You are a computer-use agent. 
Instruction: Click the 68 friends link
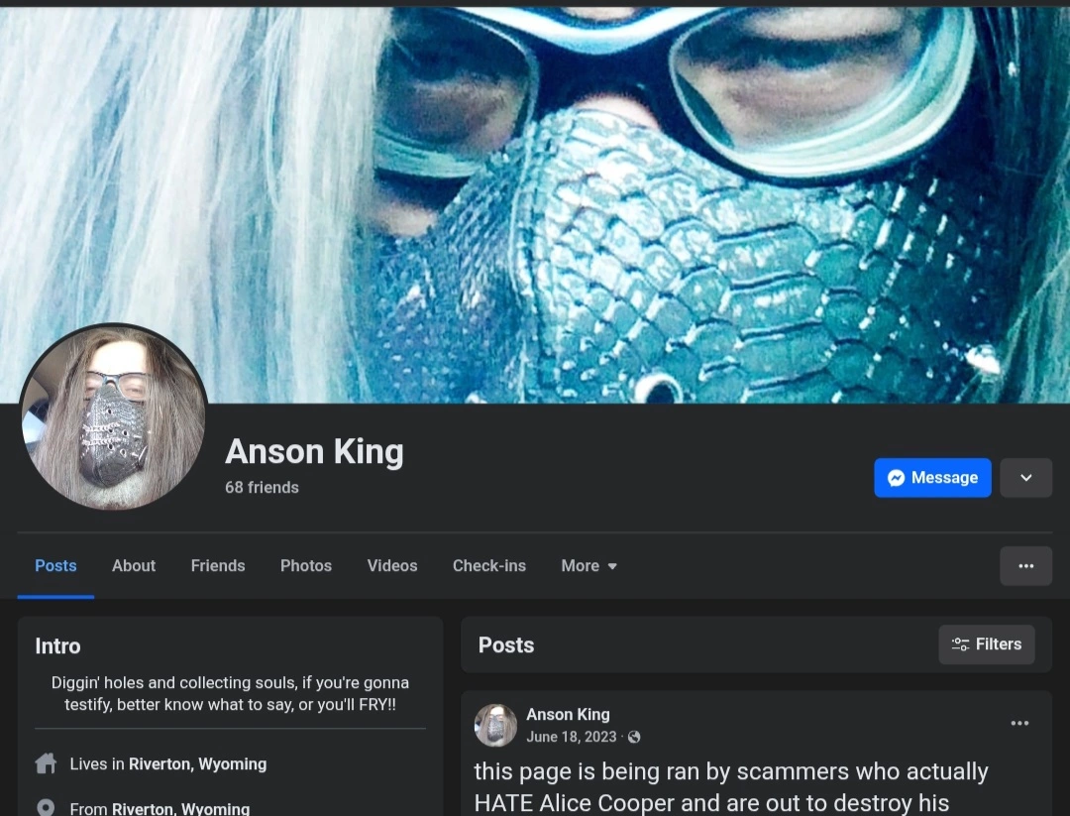(262, 488)
